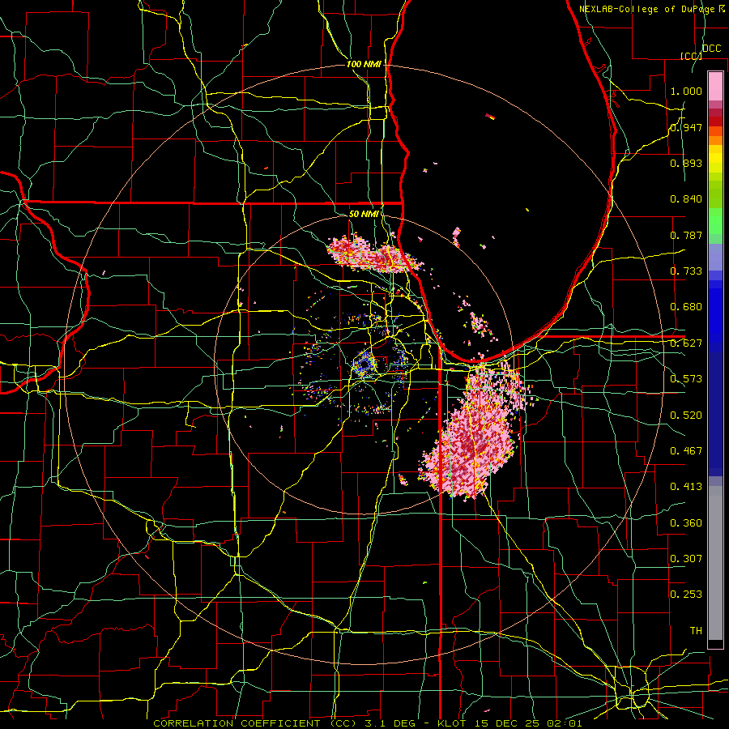Click the 50 NMI range ring label
Viewport: 729px width, 729px height.
click(364, 214)
